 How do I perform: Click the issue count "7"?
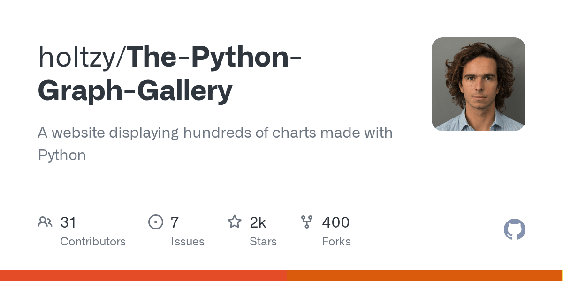point(175,222)
